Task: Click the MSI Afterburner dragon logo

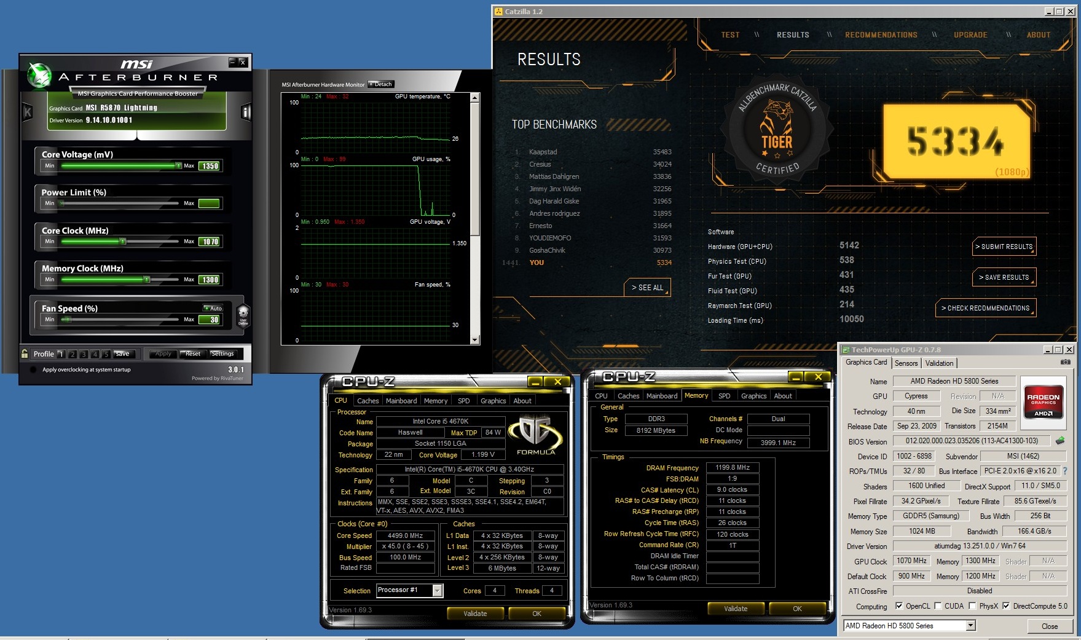Action: pyautogui.click(x=40, y=76)
